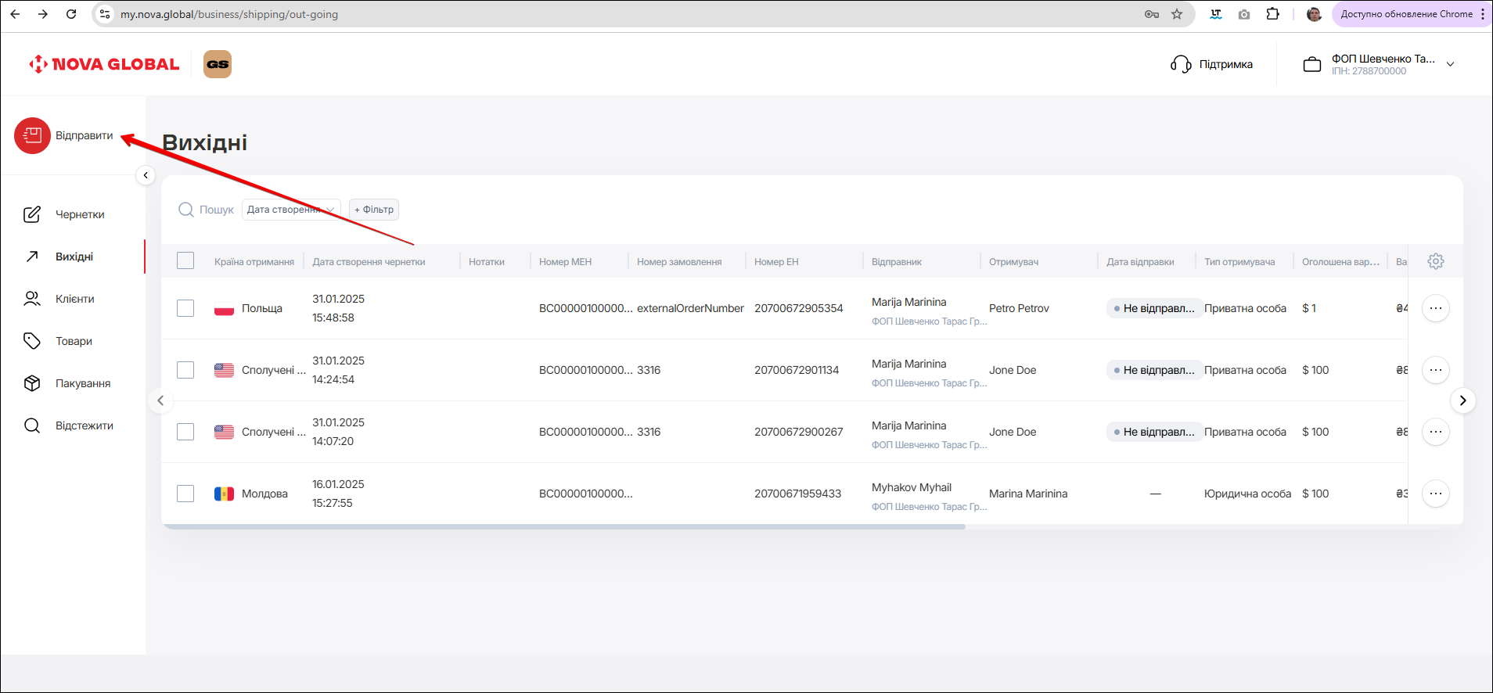1493x693 pixels.
Task: Select the Молдова shipment checkbox
Action: 185,494
